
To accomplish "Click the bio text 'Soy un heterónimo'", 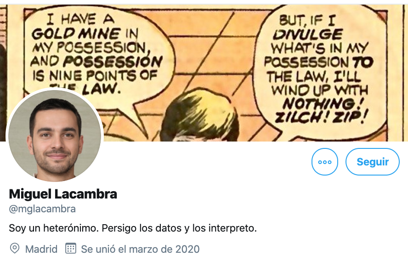I will point(54,228).
